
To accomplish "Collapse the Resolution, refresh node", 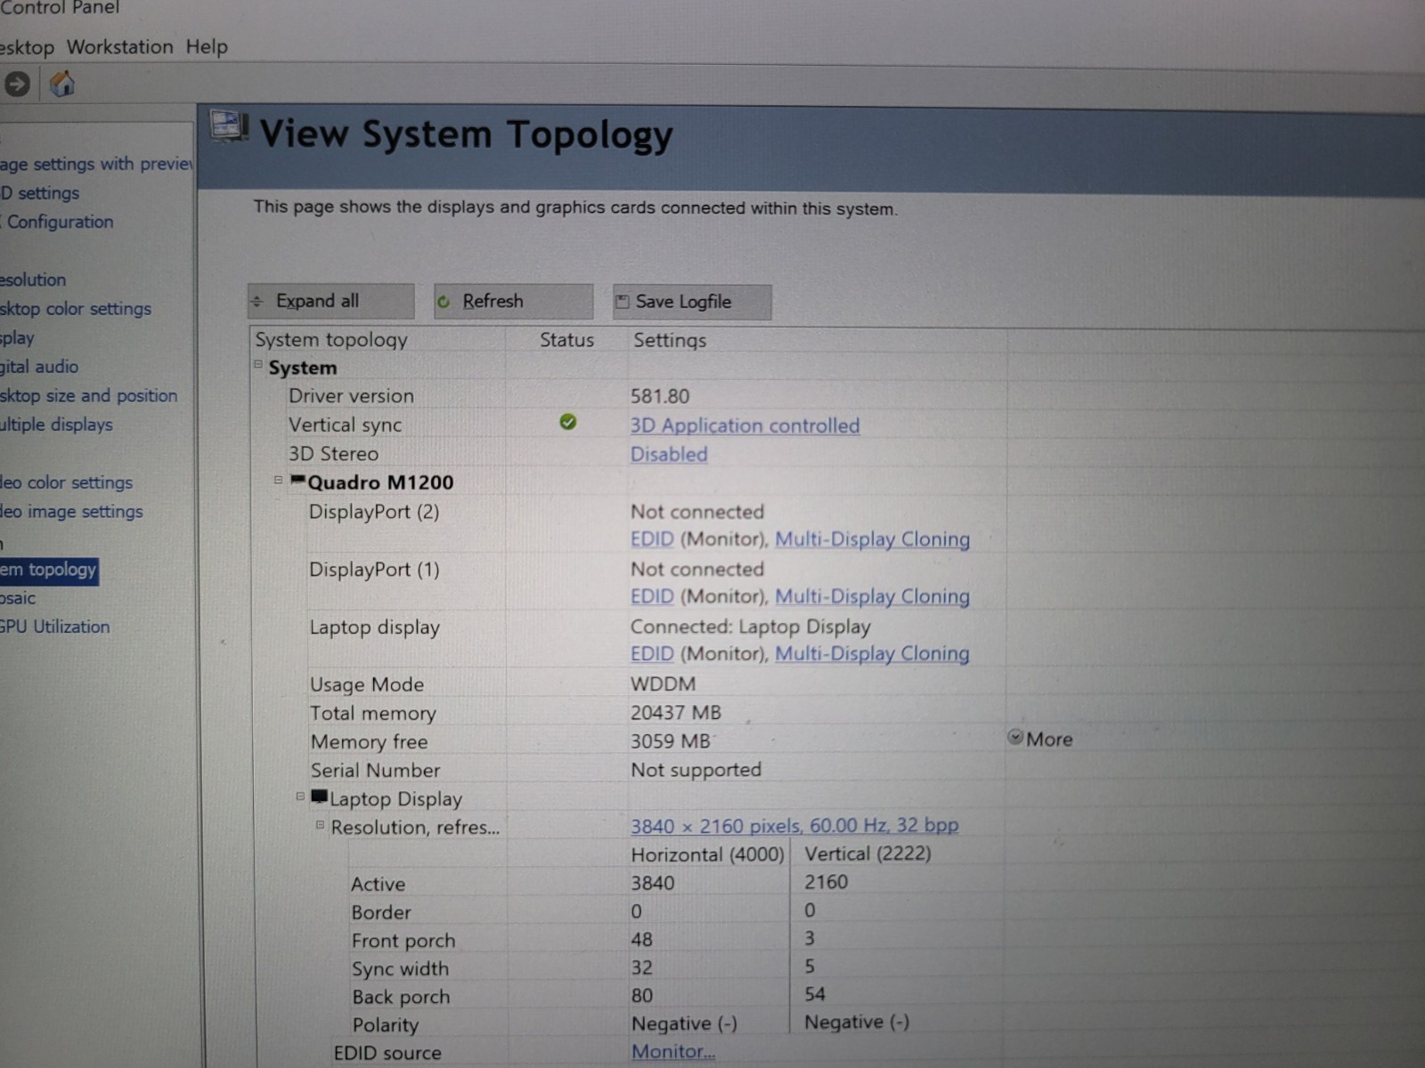I will pyautogui.click(x=321, y=825).
